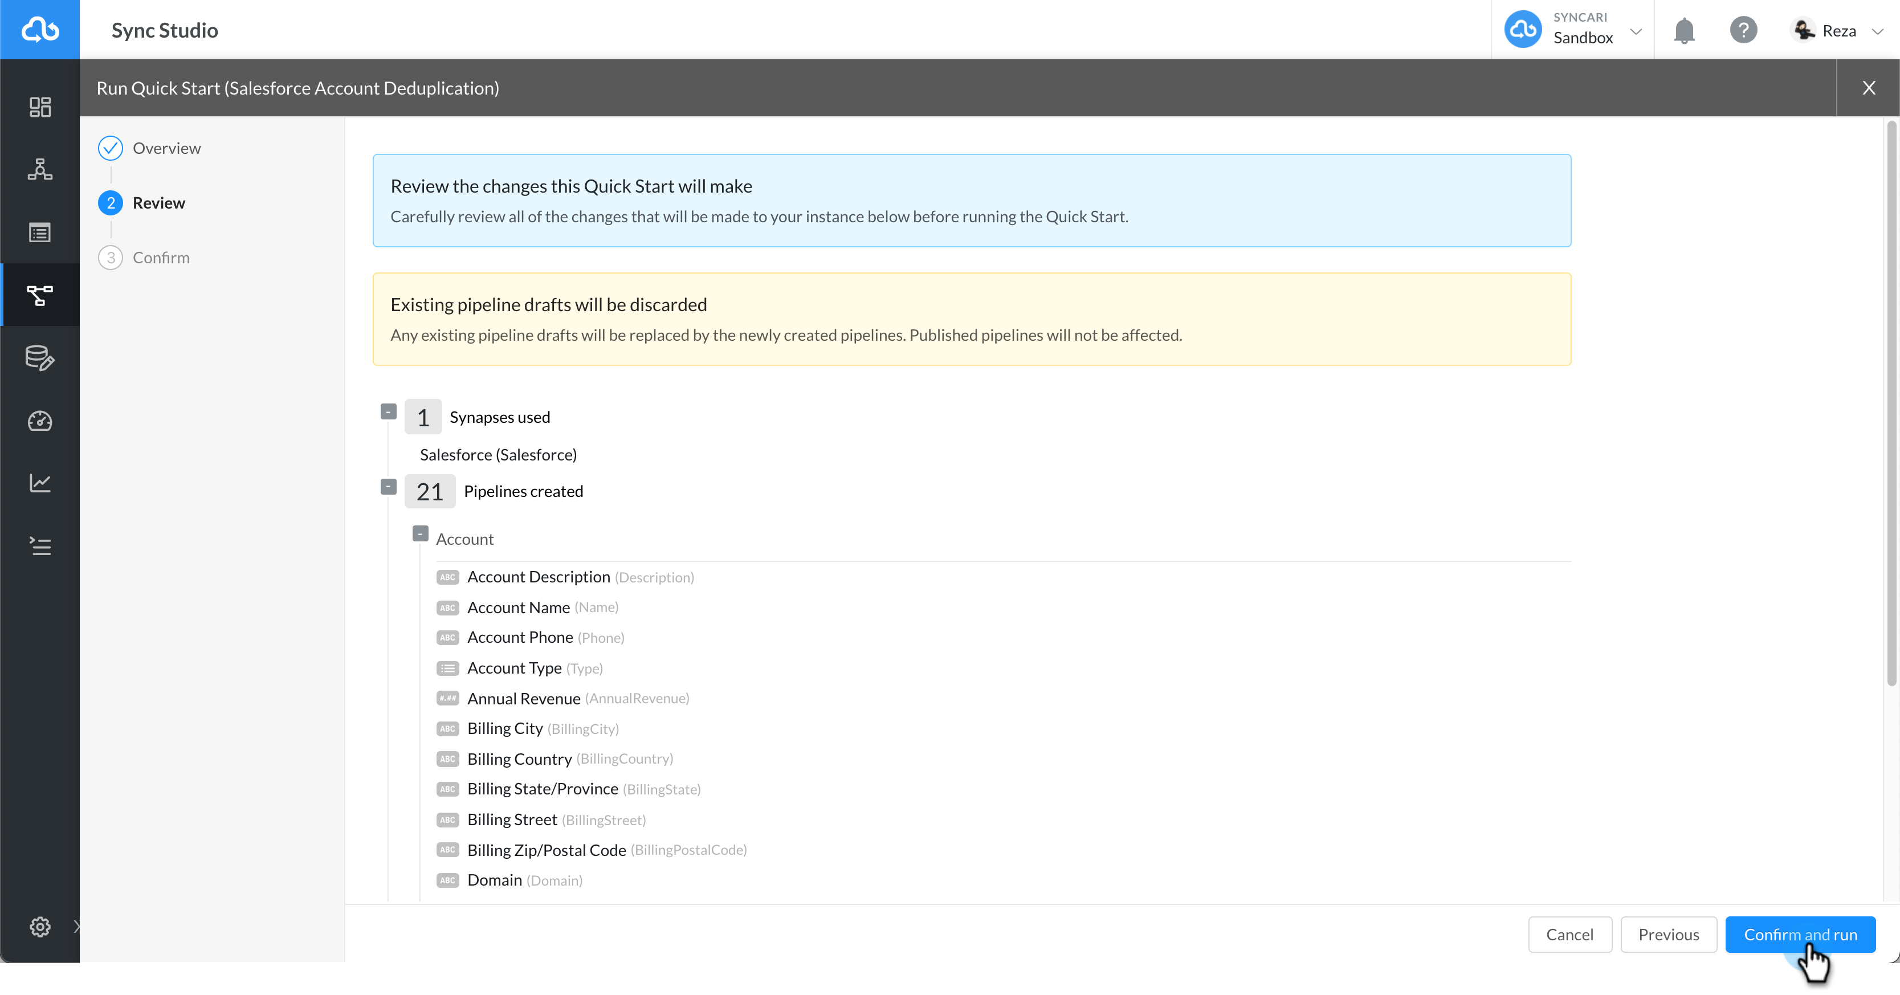Viewport: 1900px width, 995px height.
Task: Close the Run Quick Start dialog
Action: pyautogui.click(x=1868, y=88)
